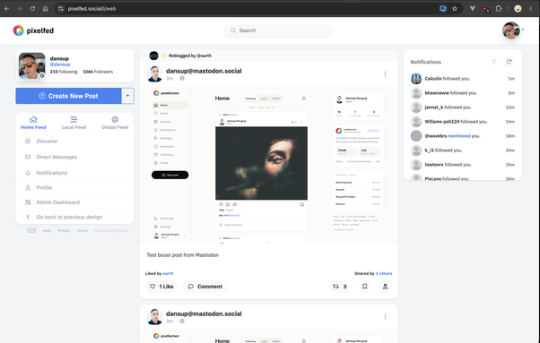
Task: Like the post with the 1 Like button
Action: click(161, 287)
